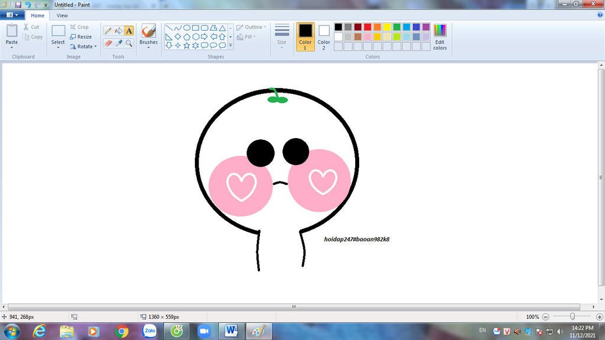The height and width of the screenshot is (340, 605).
Task: Click the Undo arrow in quick access toolbar
Action: point(28,5)
